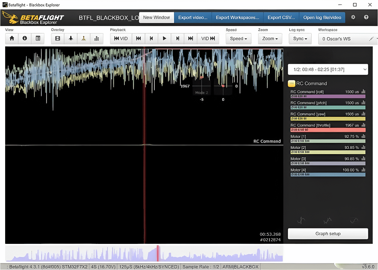The width and height of the screenshot is (378, 270).
Task: Click the BTFL_BLACKBOX_LO file title
Action: click(x=109, y=18)
